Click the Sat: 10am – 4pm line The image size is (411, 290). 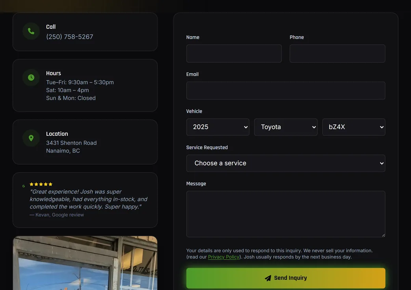(67, 90)
